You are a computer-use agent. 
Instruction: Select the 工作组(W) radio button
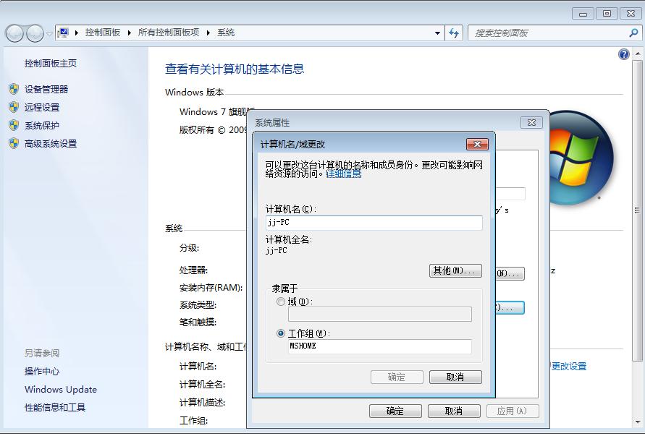click(281, 333)
